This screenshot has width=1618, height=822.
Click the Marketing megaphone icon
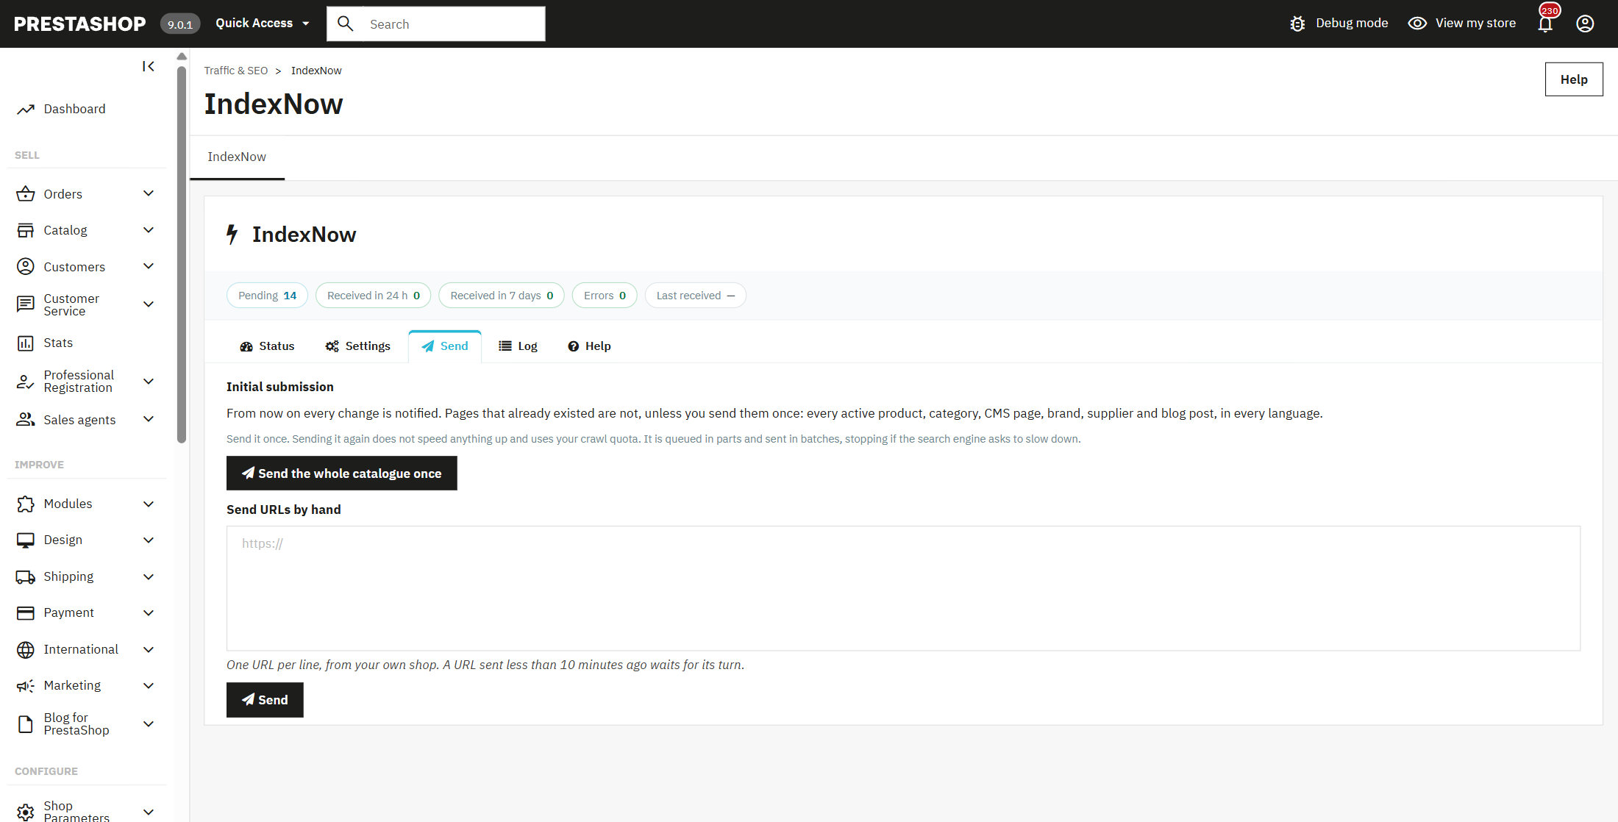[26, 685]
